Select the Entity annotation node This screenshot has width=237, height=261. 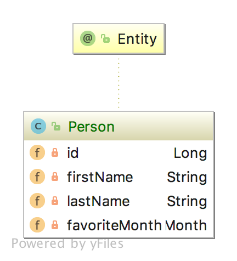tap(119, 38)
